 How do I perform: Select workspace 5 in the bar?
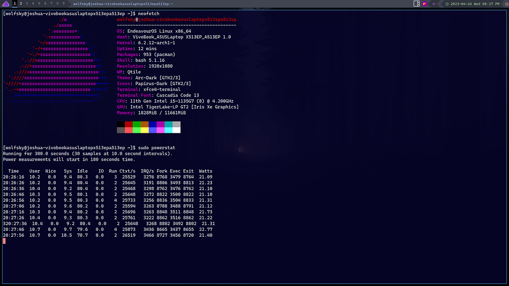pos(38,3)
